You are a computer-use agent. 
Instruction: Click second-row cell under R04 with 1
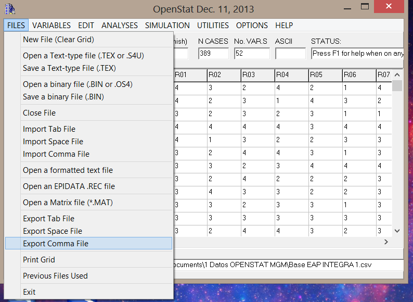[x=292, y=101]
